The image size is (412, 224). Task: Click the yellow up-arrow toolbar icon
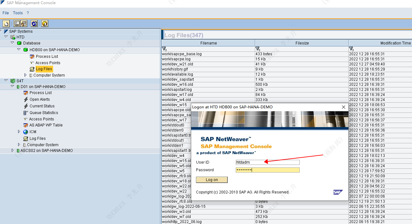click(45, 24)
